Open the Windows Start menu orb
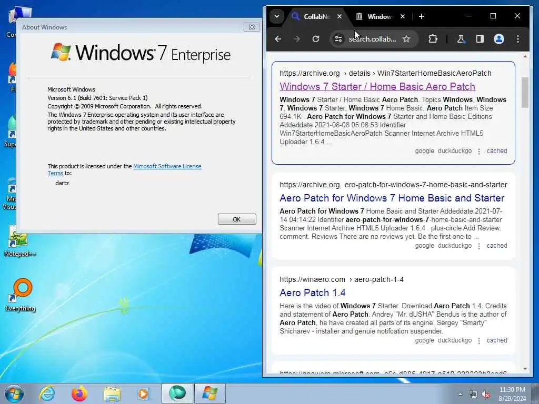This screenshot has width=539, height=404. click(14, 393)
